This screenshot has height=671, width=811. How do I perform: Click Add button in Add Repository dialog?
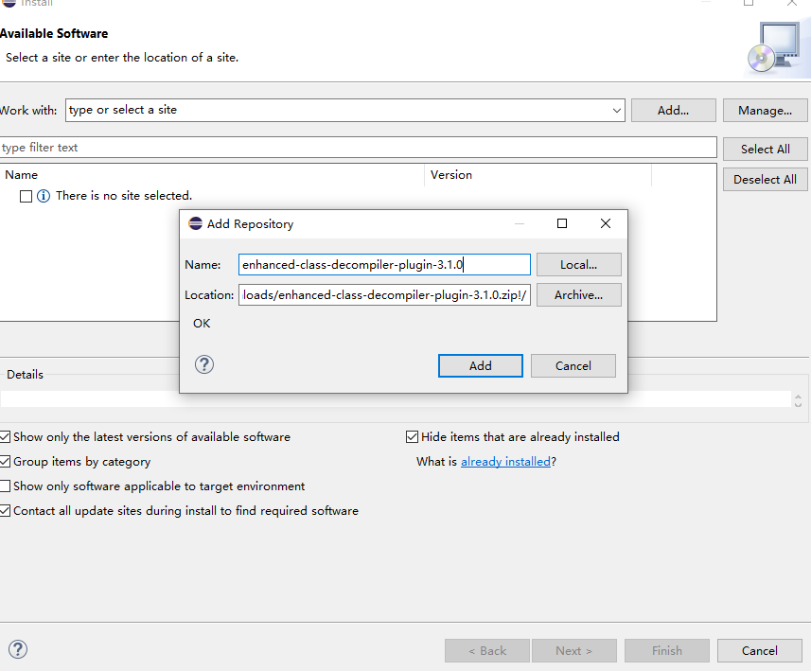[480, 366]
